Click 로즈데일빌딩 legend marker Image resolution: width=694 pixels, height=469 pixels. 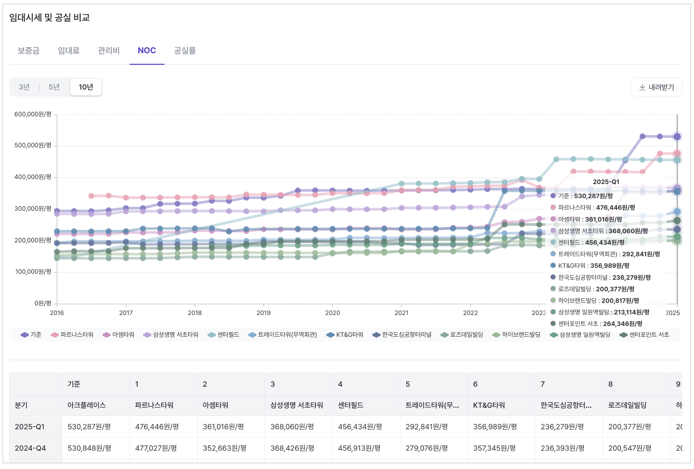(x=444, y=335)
